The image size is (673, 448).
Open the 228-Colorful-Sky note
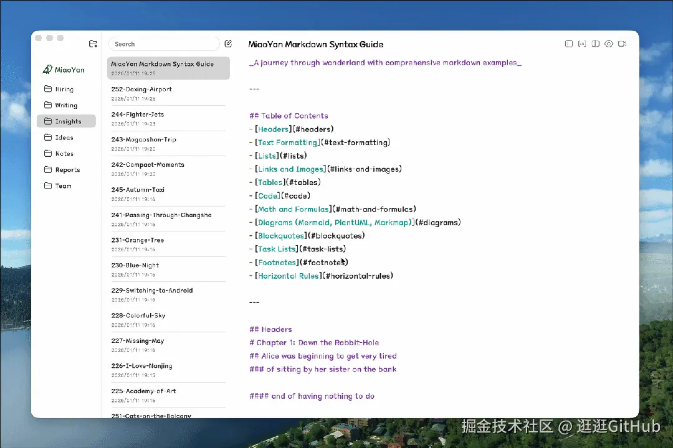pyautogui.click(x=168, y=320)
